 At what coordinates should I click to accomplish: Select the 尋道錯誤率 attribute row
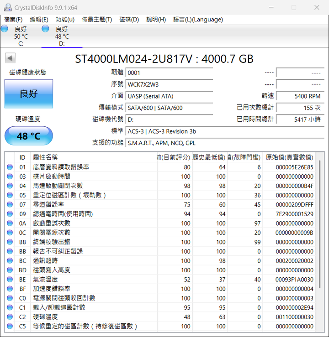click(160, 204)
